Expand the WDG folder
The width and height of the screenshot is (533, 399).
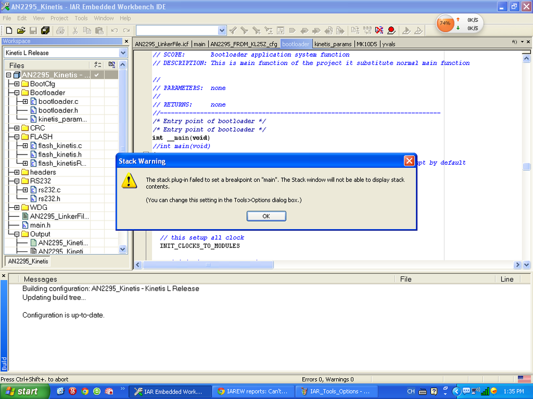tap(17, 207)
